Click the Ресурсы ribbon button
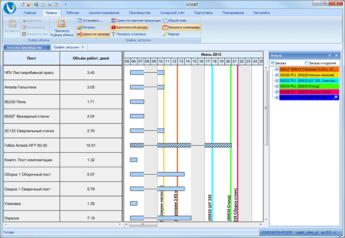The width and height of the screenshot is (345, 238). click(86, 27)
